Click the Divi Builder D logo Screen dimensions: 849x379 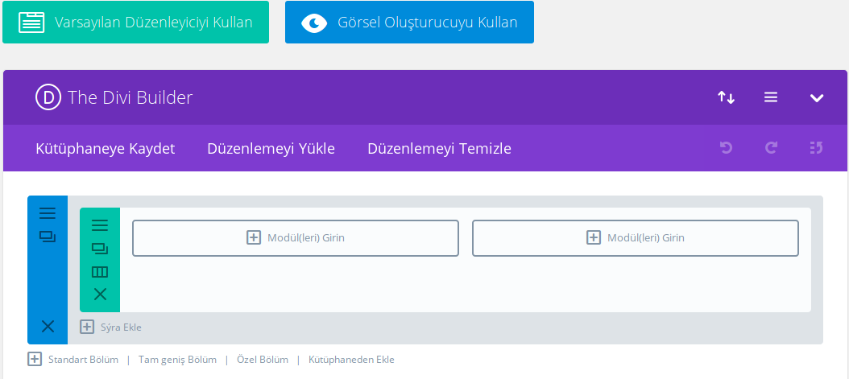(x=48, y=97)
